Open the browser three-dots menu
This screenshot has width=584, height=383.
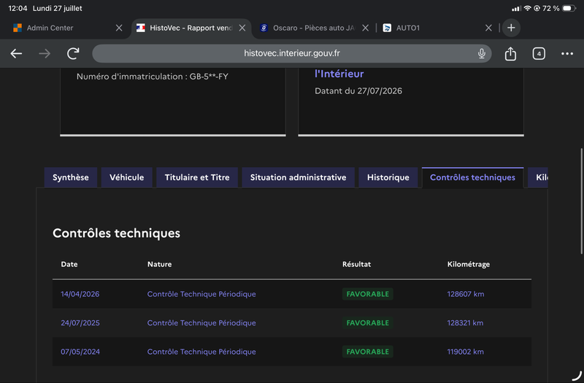[x=567, y=53]
